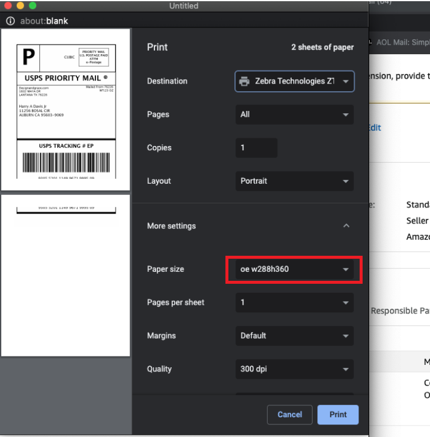Click the yellow minimize window button

point(20,5)
